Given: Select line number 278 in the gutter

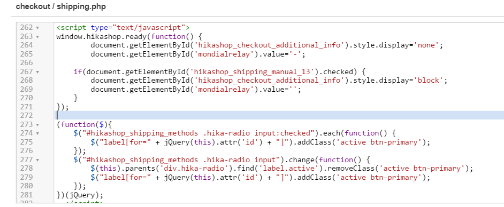Looking at the screenshot, I should click(x=26, y=168).
